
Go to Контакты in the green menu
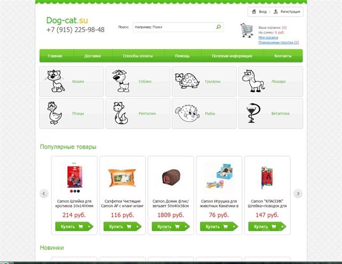(x=283, y=56)
